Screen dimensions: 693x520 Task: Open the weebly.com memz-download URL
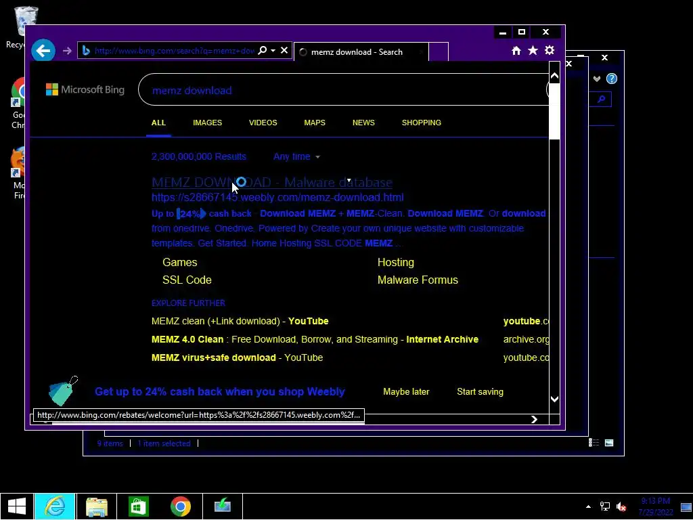click(x=277, y=197)
